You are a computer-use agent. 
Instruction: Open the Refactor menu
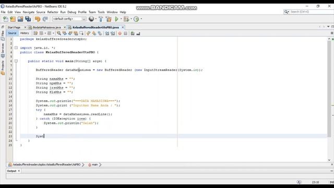tap(53, 12)
